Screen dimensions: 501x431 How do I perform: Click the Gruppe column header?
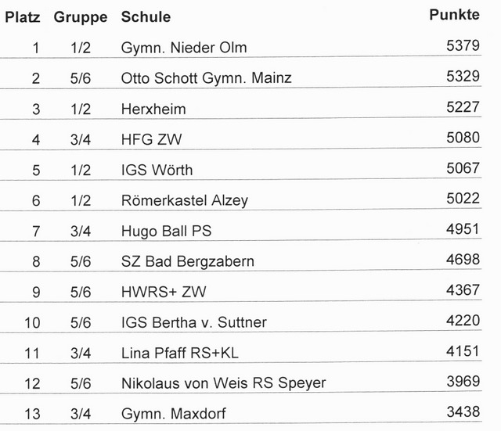click(81, 17)
